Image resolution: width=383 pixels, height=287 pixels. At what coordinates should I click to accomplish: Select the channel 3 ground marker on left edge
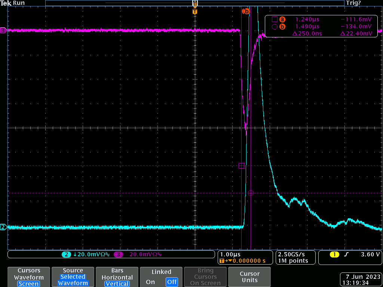coord(3,31)
